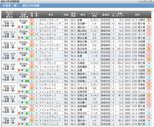
Task: Select horse name フェイムゲーム
Action: pyautogui.click(x=48, y=35)
